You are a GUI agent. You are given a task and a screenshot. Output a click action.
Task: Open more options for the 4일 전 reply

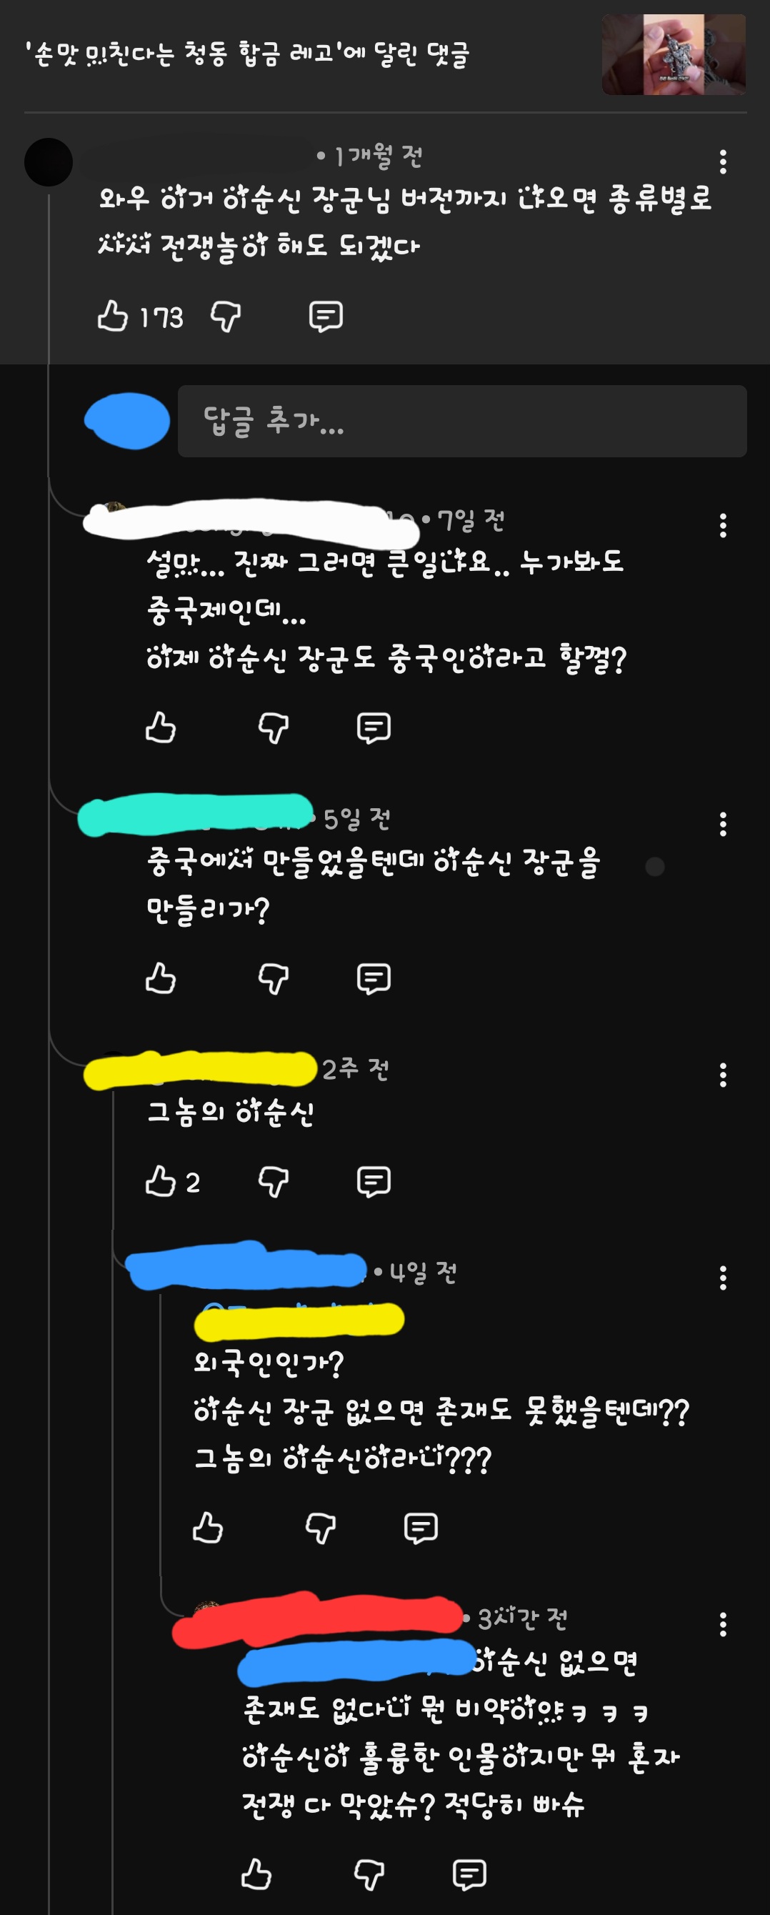(x=722, y=1278)
